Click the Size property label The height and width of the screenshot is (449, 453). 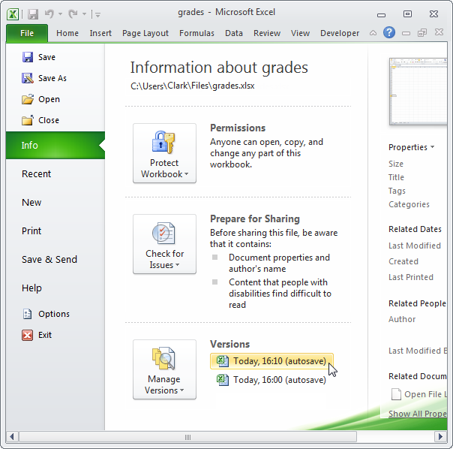pos(396,164)
